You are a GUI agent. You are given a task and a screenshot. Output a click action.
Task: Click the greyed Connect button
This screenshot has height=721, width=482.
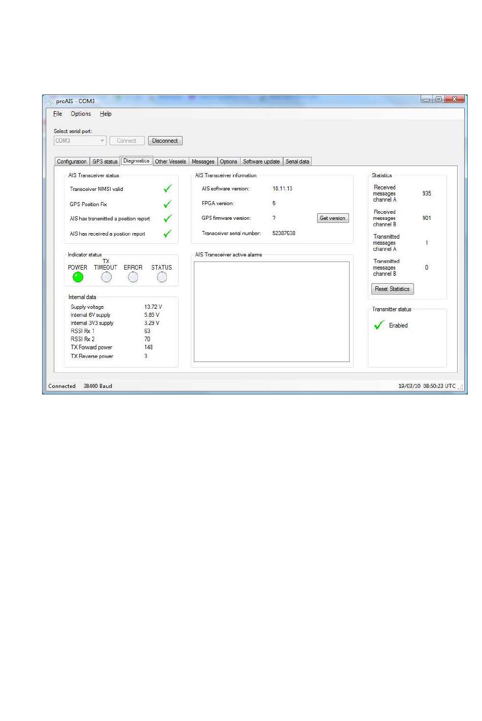click(127, 141)
